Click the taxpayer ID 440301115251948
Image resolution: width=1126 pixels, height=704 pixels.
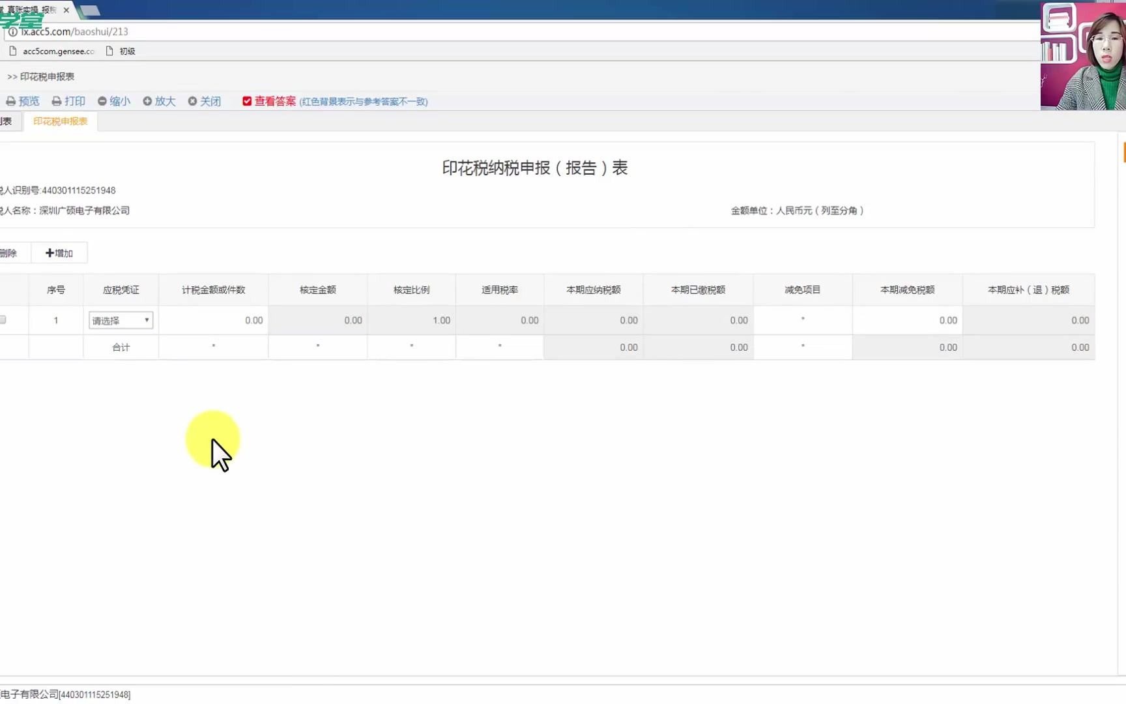click(x=79, y=190)
